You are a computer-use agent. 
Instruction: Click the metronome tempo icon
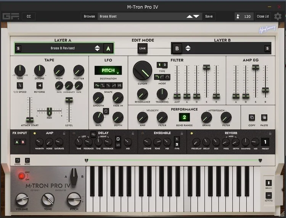pyautogui.click(x=238, y=16)
